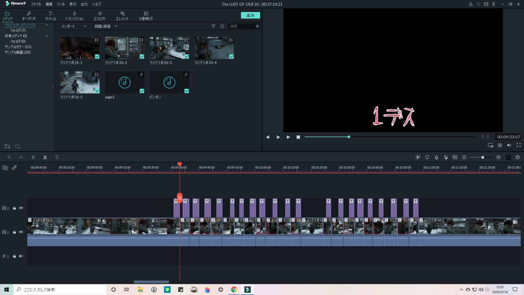Zoom in the timeline plus icon
524x295 pixels.
click(498, 157)
